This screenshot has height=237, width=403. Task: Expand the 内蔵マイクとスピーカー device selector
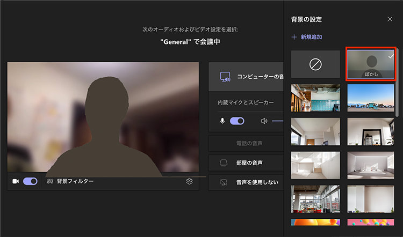coord(246,102)
